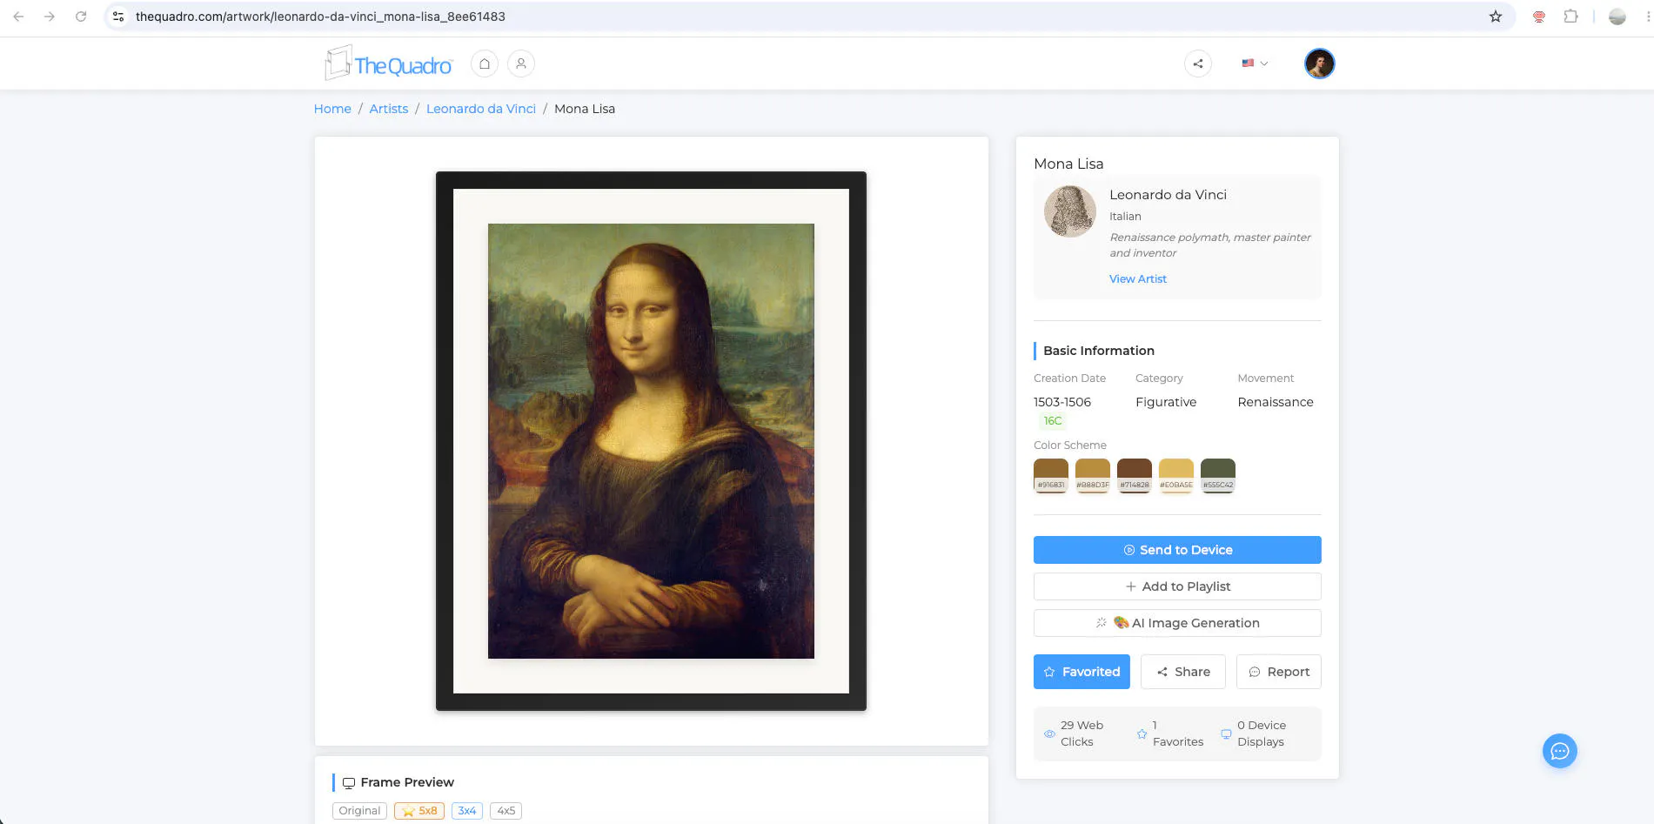Click the Leonardo da Vinci artist name
This screenshot has width=1654, height=824.
click(1168, 195)
